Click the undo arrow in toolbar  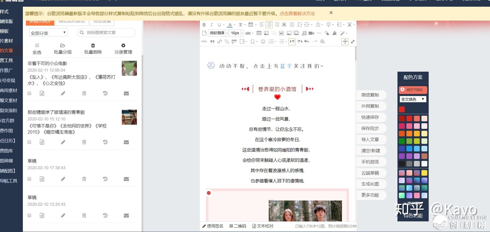[307, 42]
